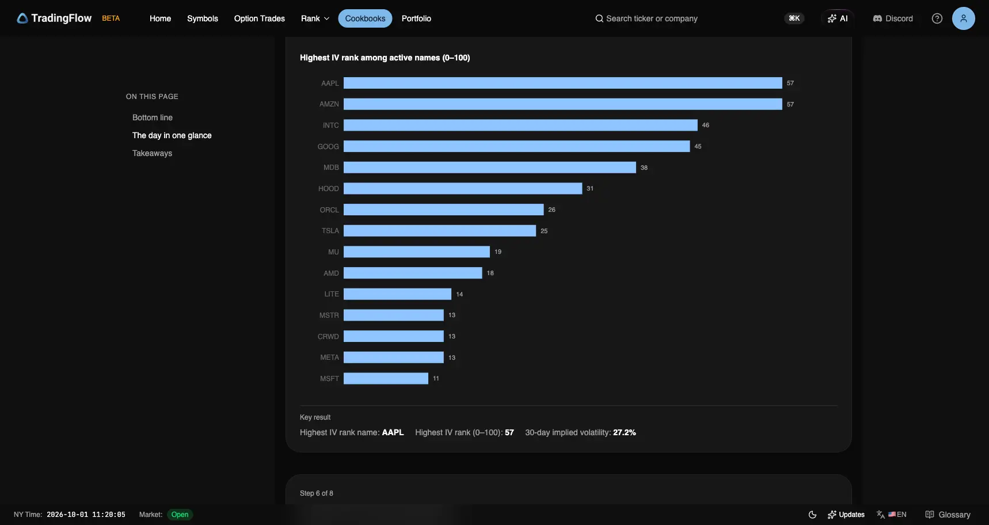The width and height of the screenshot is (989, 525).
Task: Select the Cookbooks tab
Action: (x=365, y=18)
